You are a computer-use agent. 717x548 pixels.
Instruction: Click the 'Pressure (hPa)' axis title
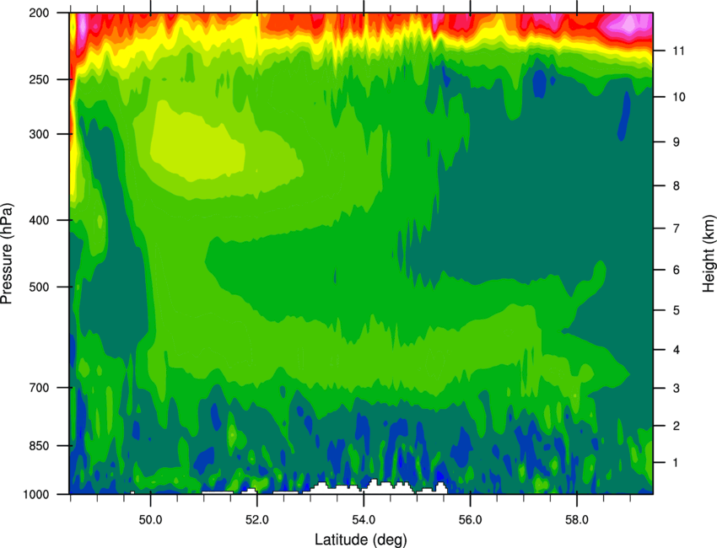click(x=8, y=254)
